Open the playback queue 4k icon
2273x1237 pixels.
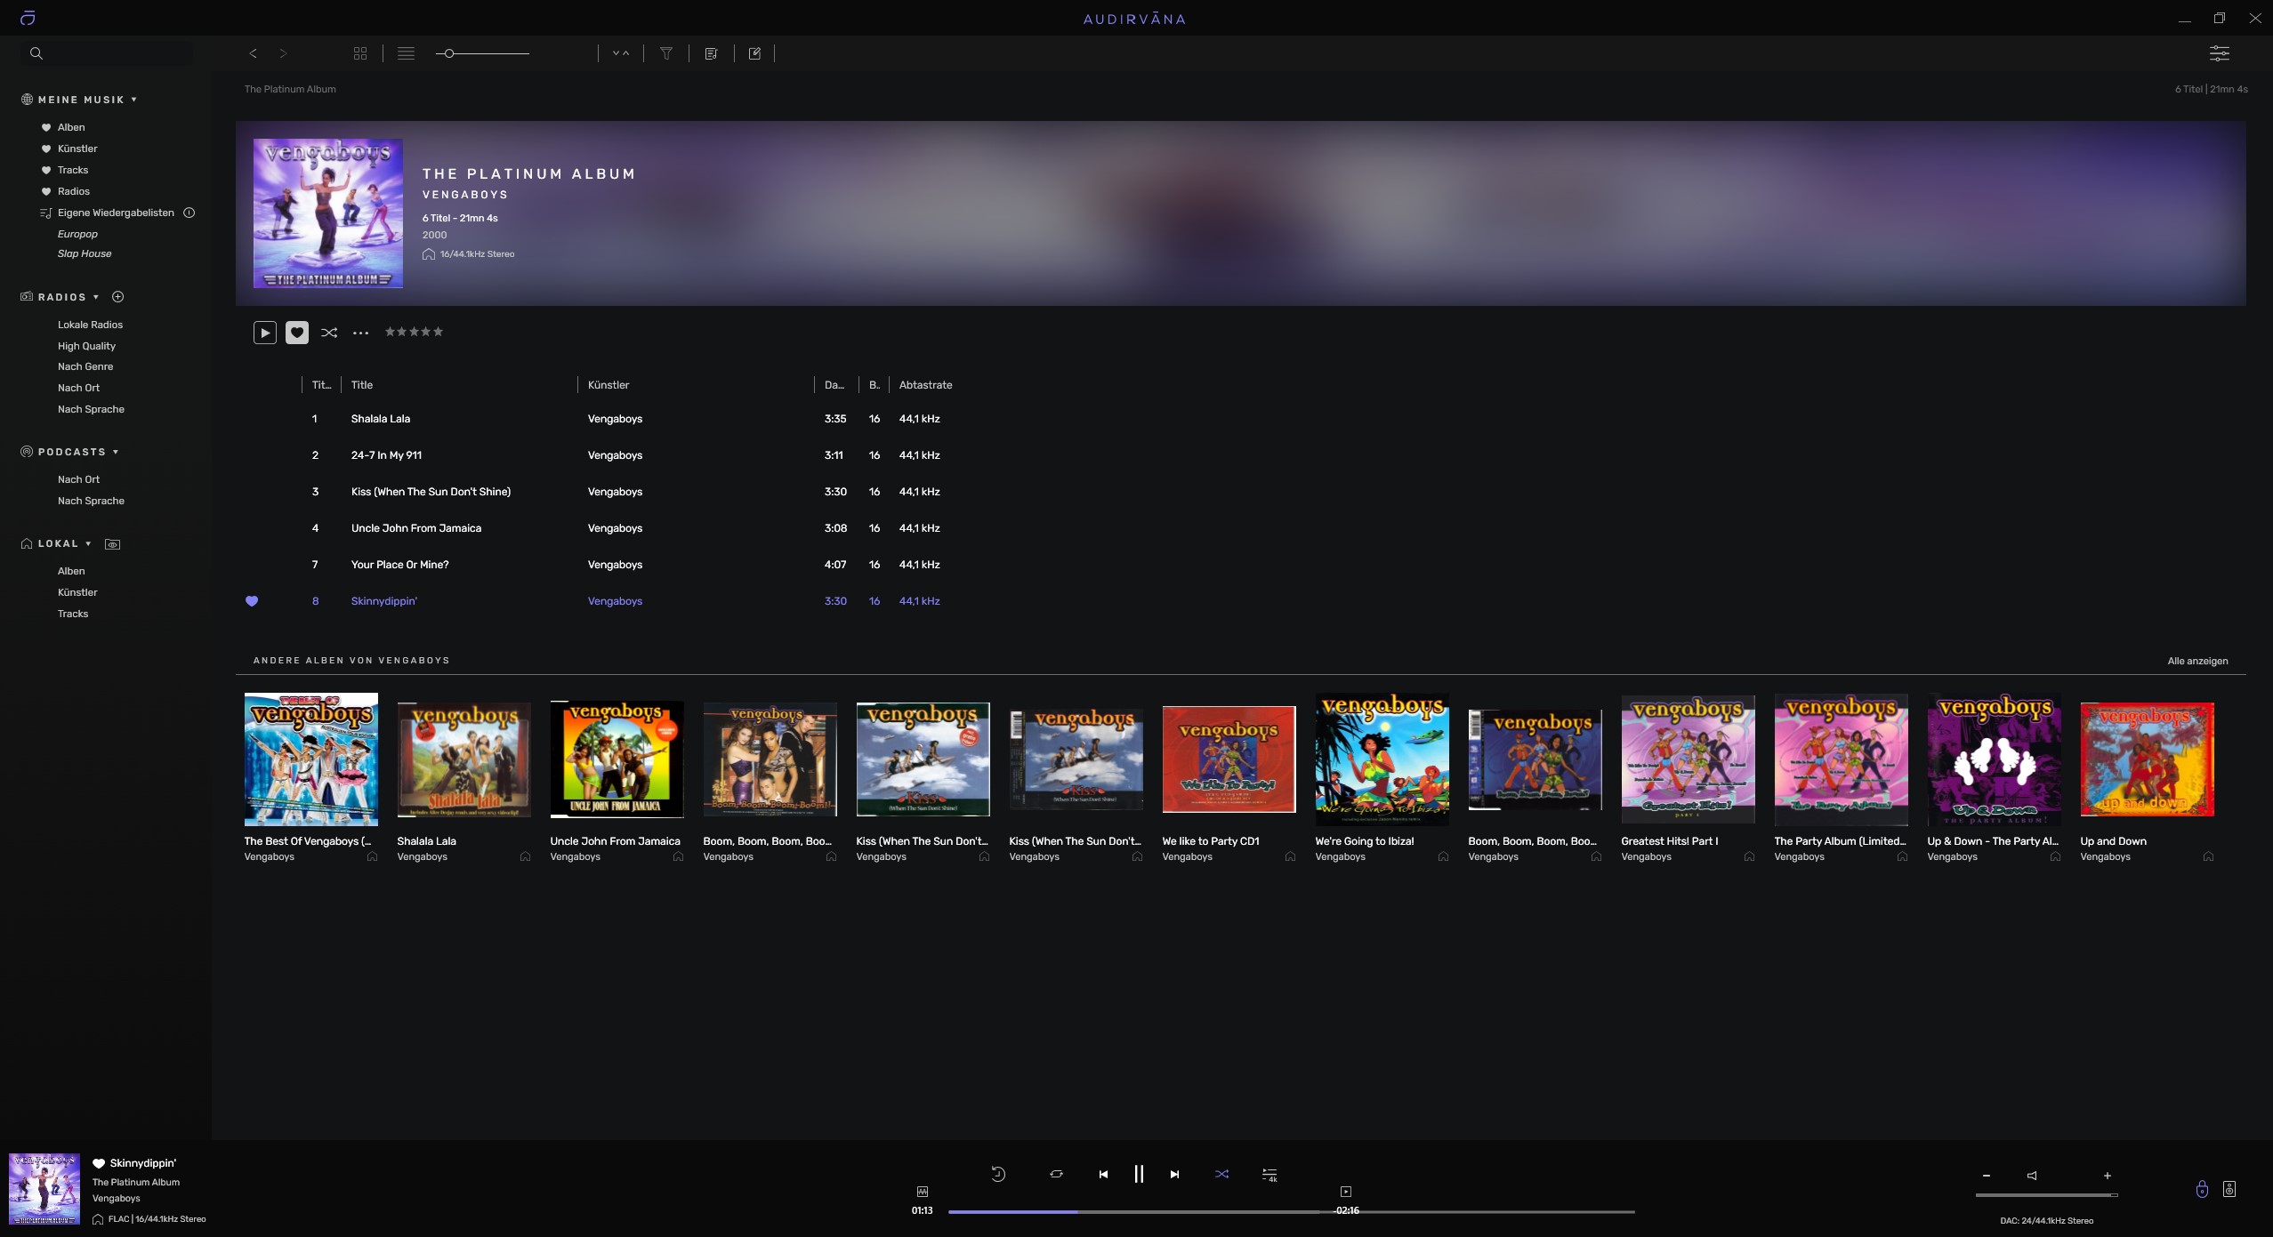[x=1269, y=1175]
